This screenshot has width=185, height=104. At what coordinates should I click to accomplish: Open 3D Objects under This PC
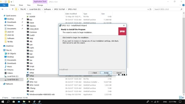[x=12, y=53]
